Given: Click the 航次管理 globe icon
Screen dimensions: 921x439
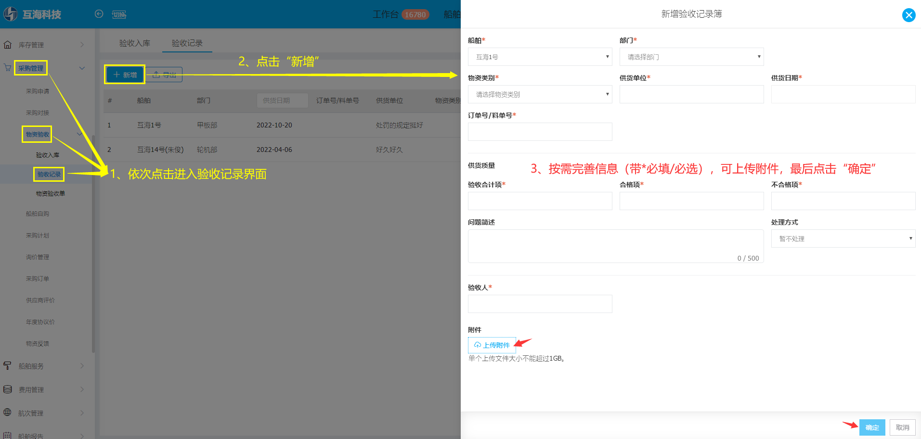Looking at the screenshot, I should point(8,413).
